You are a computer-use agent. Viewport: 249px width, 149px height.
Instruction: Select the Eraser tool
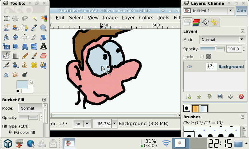(44, 56)
